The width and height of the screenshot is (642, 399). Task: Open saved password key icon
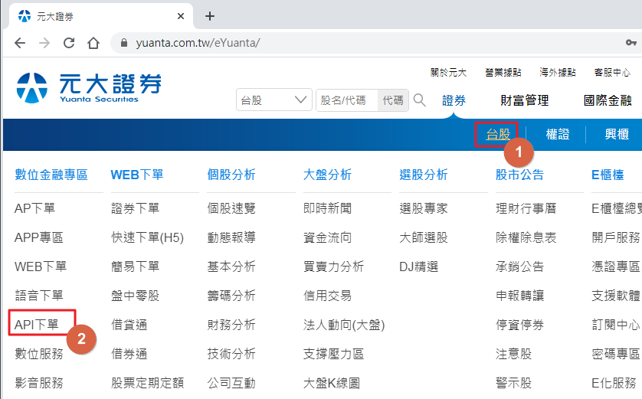point(631,43)
